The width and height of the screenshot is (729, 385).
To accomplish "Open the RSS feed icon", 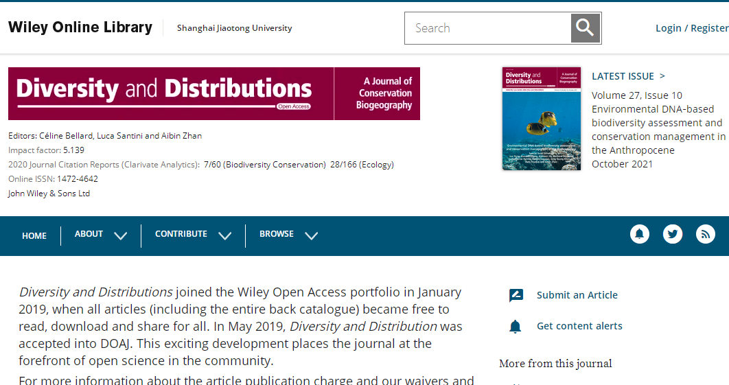I will (x=706, y=235).
